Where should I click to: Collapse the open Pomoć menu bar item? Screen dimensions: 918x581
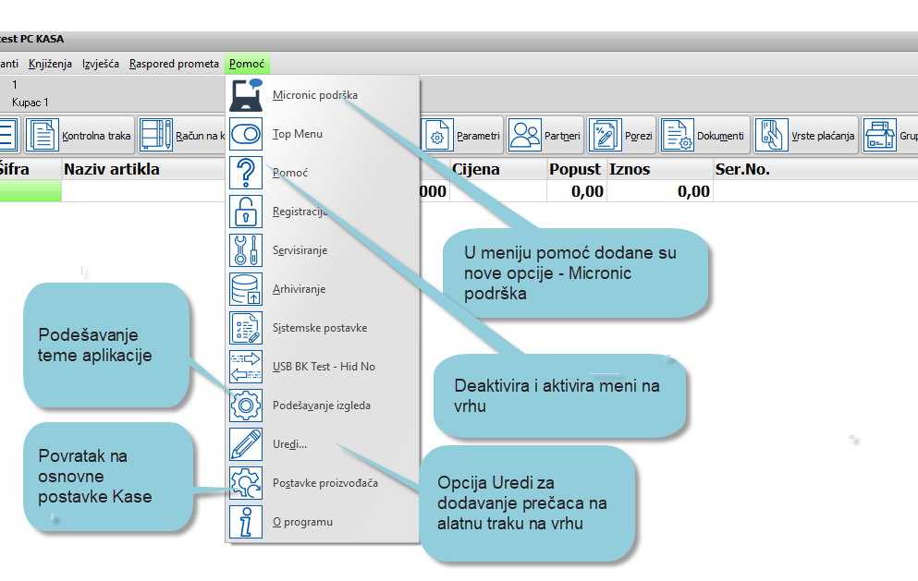[247, 64]
